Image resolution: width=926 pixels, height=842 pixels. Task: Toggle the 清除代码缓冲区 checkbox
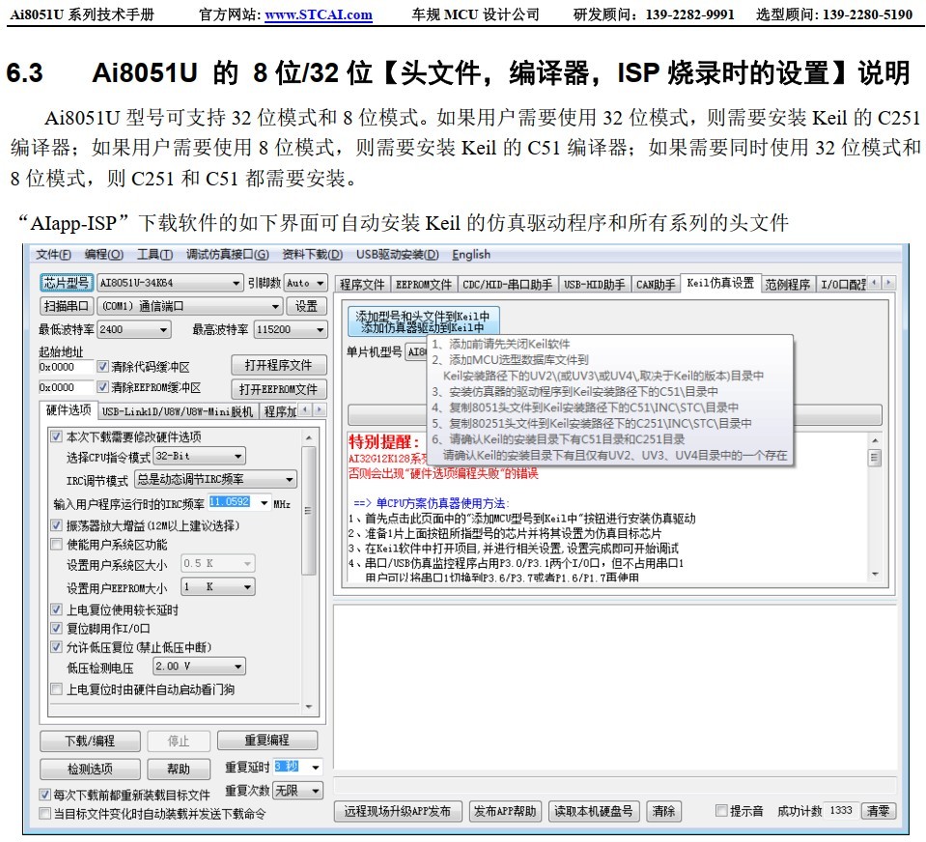pyautogui.click(x=103, y=367)
